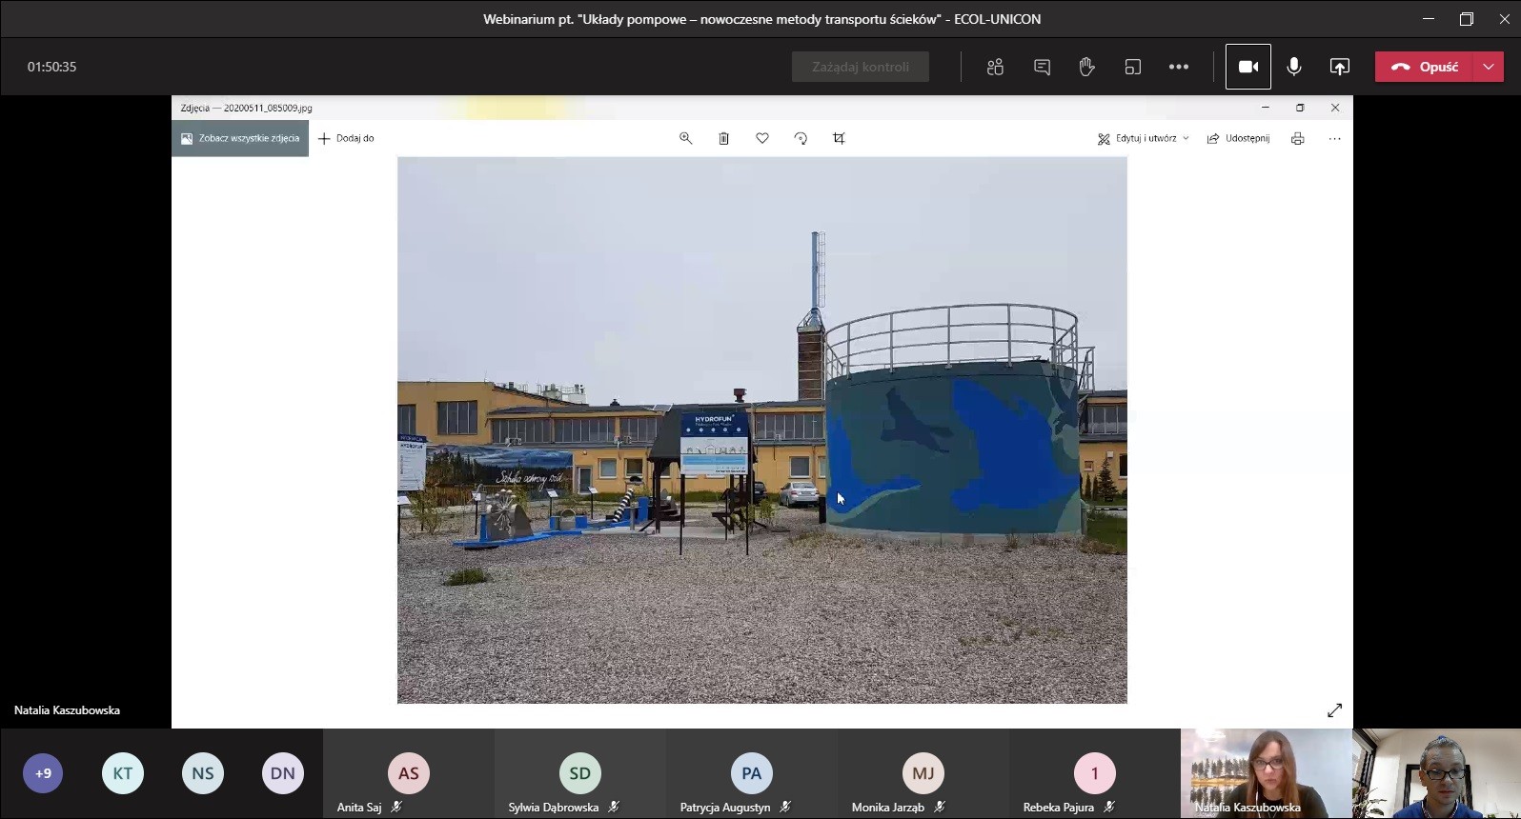Click Zobacz wszystkie zdjęcia

(240, 138)
